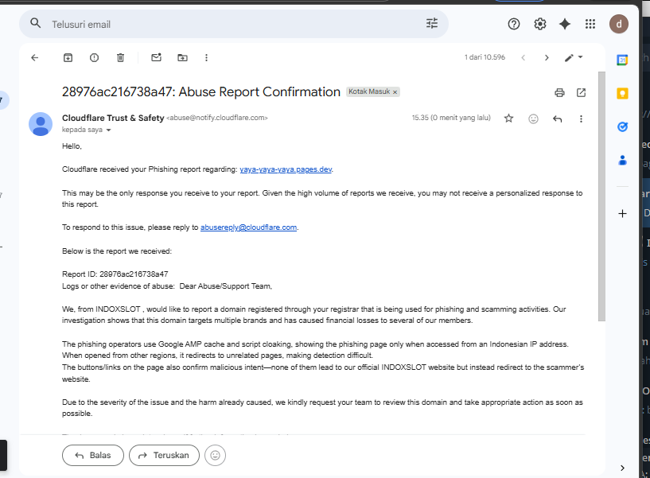The width and height of the screenshot is (650, 478).
Task: Mark the email as unread
Action: pos(156,57)
